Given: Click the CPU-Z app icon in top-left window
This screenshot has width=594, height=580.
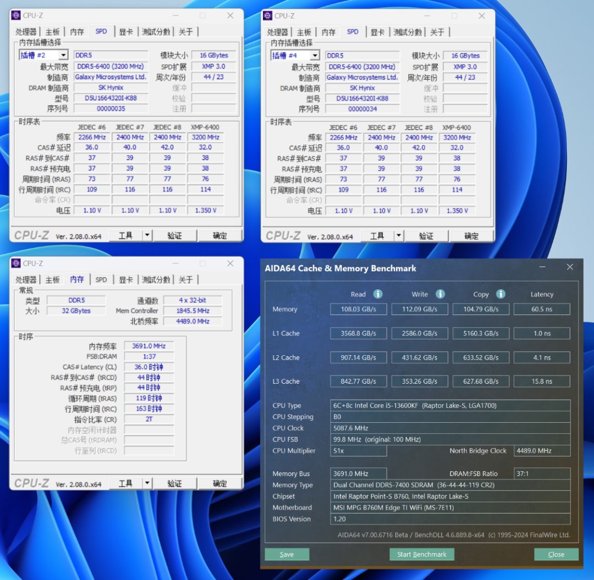Looking at the screenshot, I should coord(16,15).
